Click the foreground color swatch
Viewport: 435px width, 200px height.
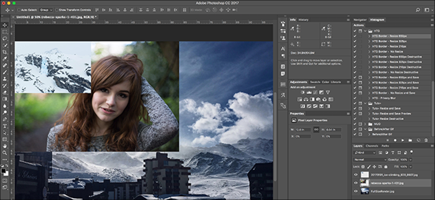click(x=4, y=170)
